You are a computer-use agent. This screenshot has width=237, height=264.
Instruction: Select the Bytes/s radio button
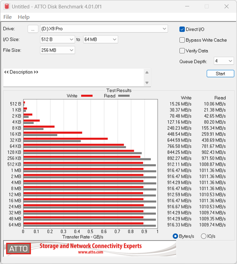point(175,236)
